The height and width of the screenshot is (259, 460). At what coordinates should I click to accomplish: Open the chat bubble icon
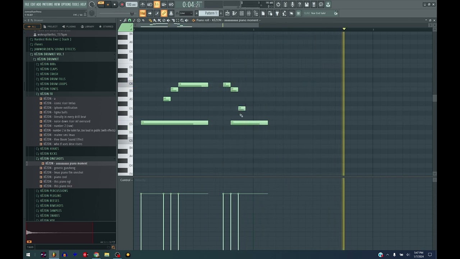321,4
